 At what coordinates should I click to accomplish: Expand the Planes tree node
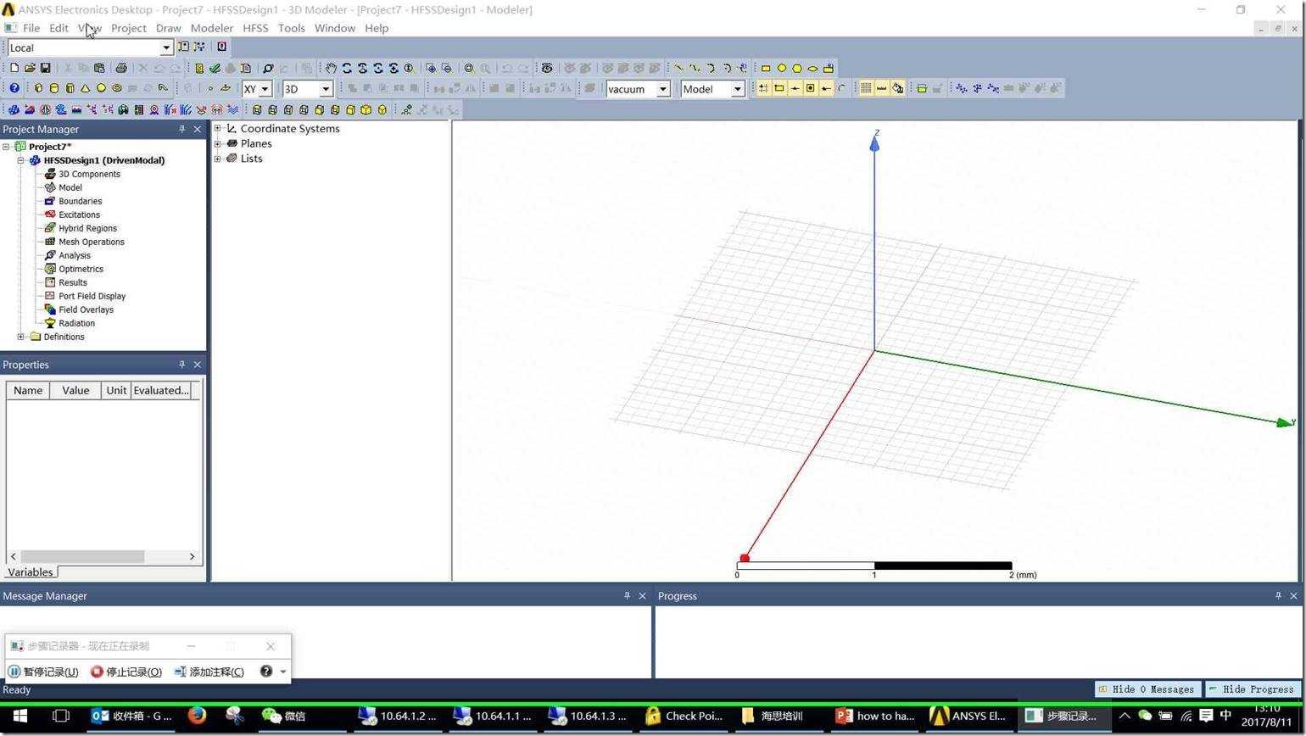pos(218,143)
